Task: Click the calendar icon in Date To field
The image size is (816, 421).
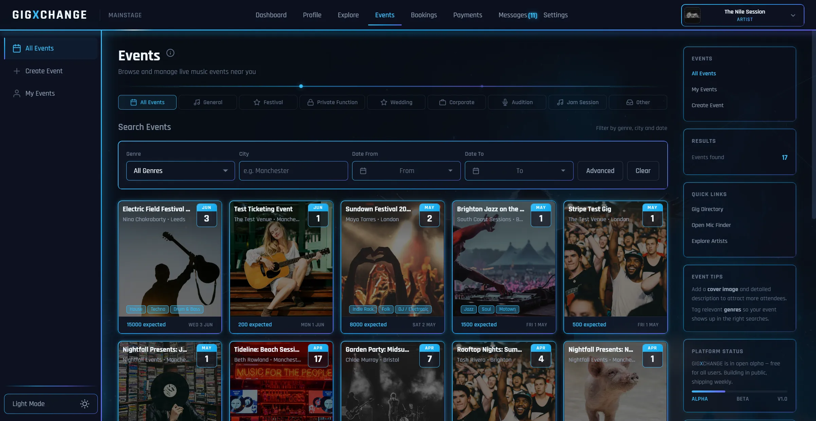Action: click(x=476, y=171)
